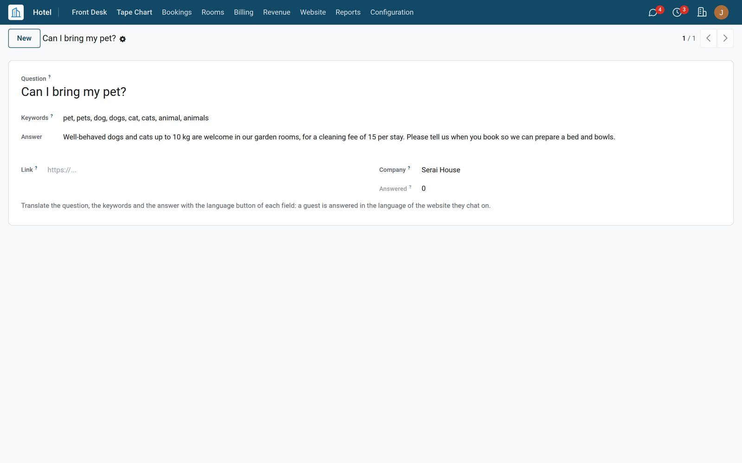Click the translation hint text below the form
This screenshot has height=463, width=742.
click(x=256, y=206)
